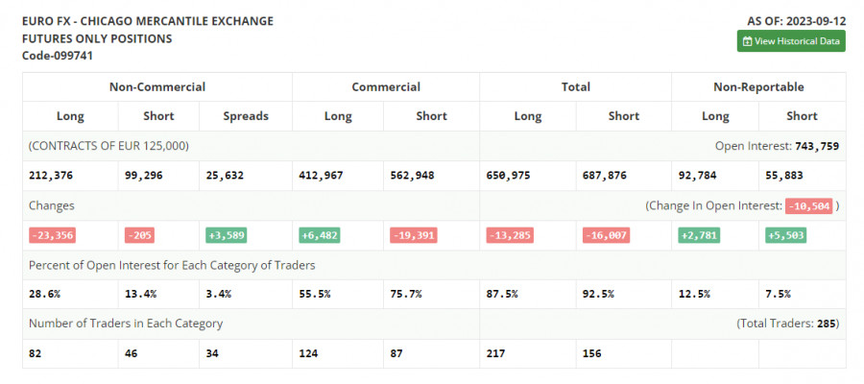Select the Commercial column group header

pos(386,86)
